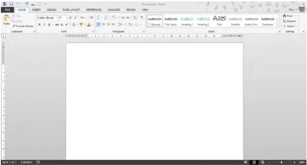The image size is (307, 165).
Task: Apply red font color A button
Action: coord(89,25)
